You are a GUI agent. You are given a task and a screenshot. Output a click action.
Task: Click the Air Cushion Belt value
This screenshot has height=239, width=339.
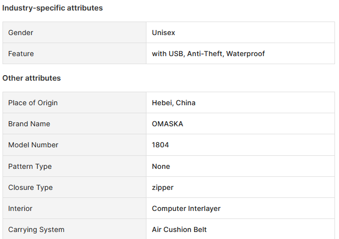click(x=179, y=229)
